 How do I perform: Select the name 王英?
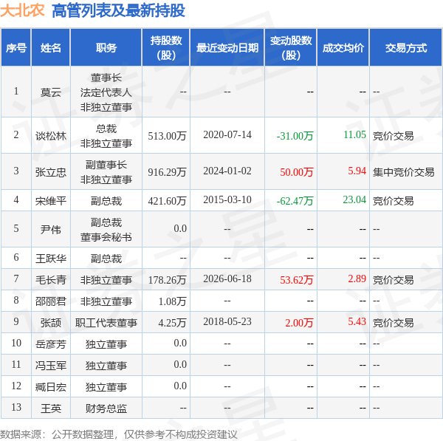51,408
